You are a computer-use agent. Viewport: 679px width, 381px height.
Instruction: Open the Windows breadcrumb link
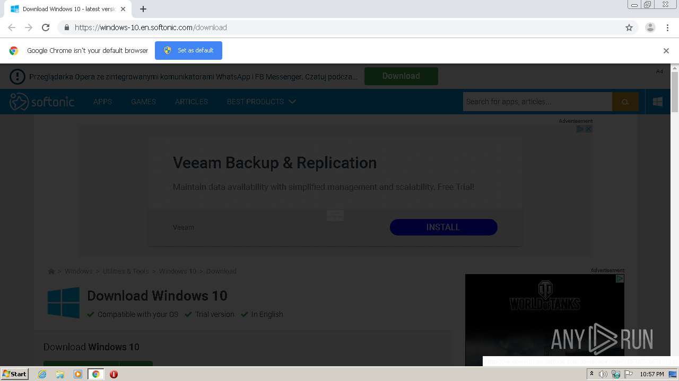click(x=79, y=271)
